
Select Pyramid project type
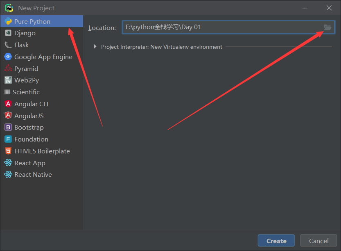click(x=41, y=68)
